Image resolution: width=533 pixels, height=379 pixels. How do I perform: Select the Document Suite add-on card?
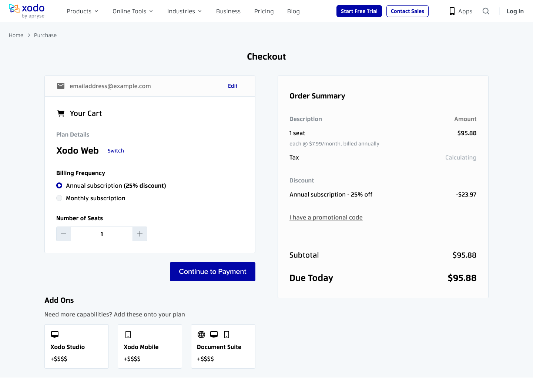pos(223,346)
